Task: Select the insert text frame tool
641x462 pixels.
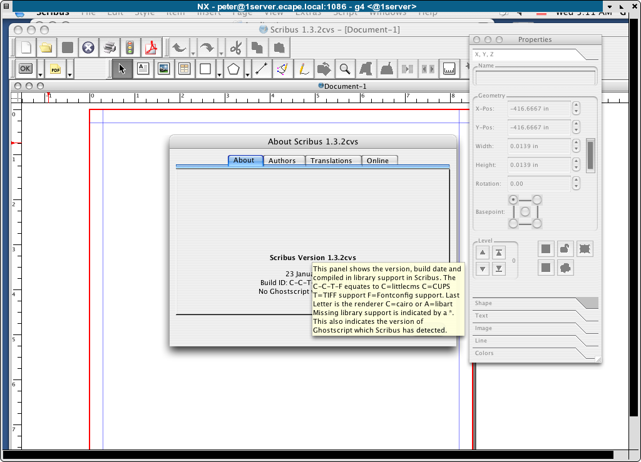Action: point(143,69)
